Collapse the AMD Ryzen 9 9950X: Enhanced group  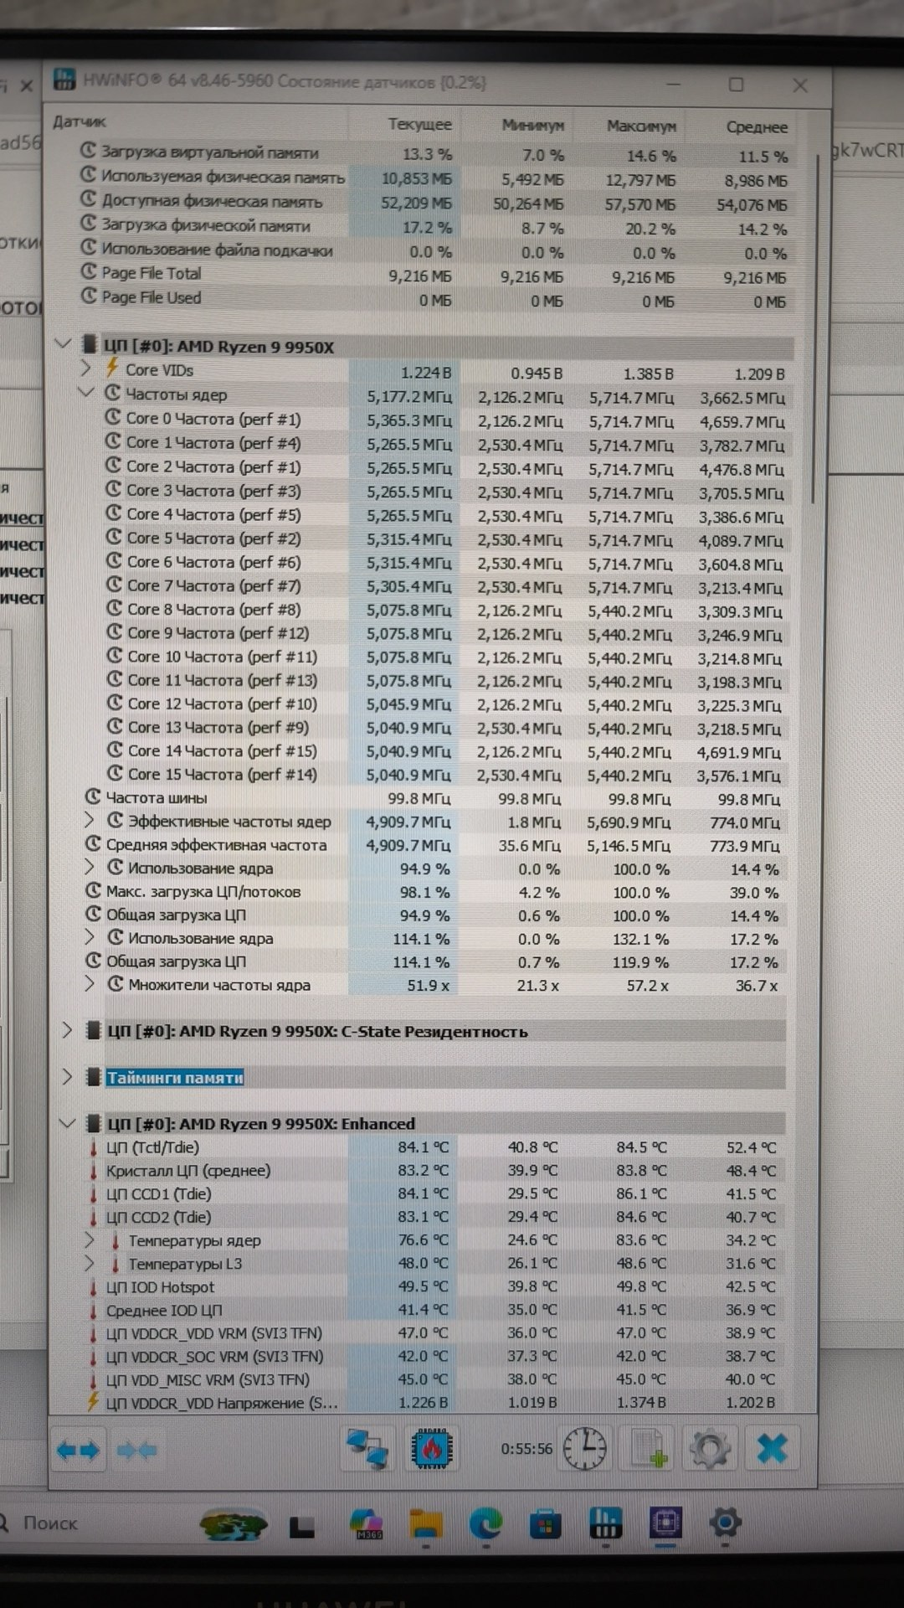point(68,1123)
